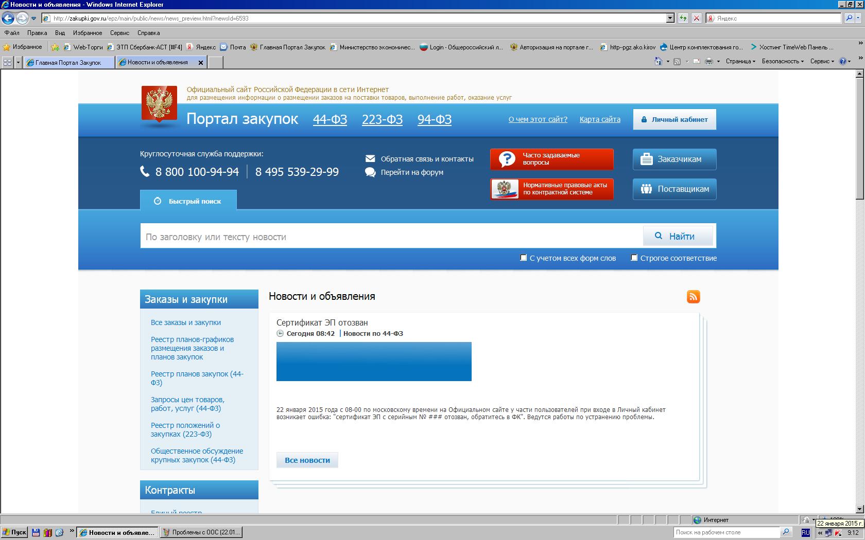Viewport: 865px width, 540px height.
Task: Click the Home icon in command bar
Action: [x=658, y=62]
